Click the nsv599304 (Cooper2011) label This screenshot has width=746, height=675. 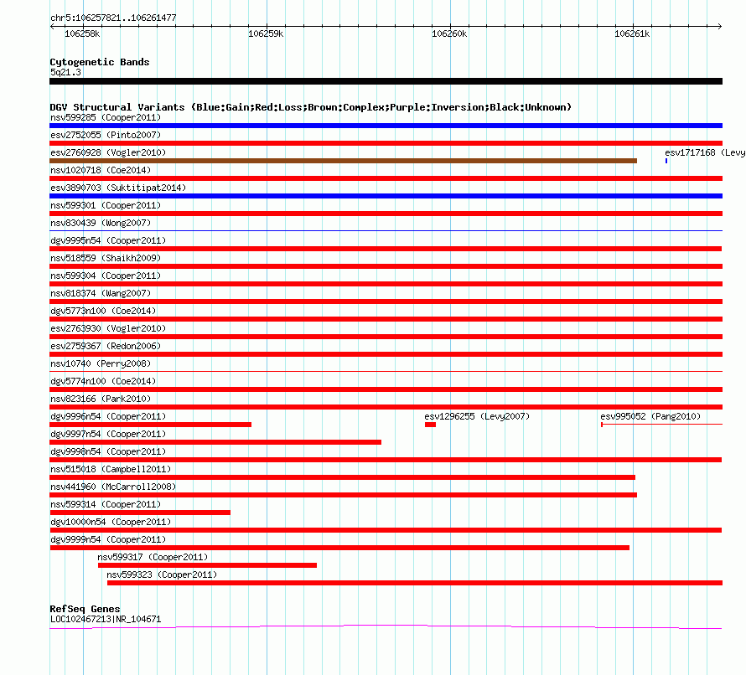106,276
